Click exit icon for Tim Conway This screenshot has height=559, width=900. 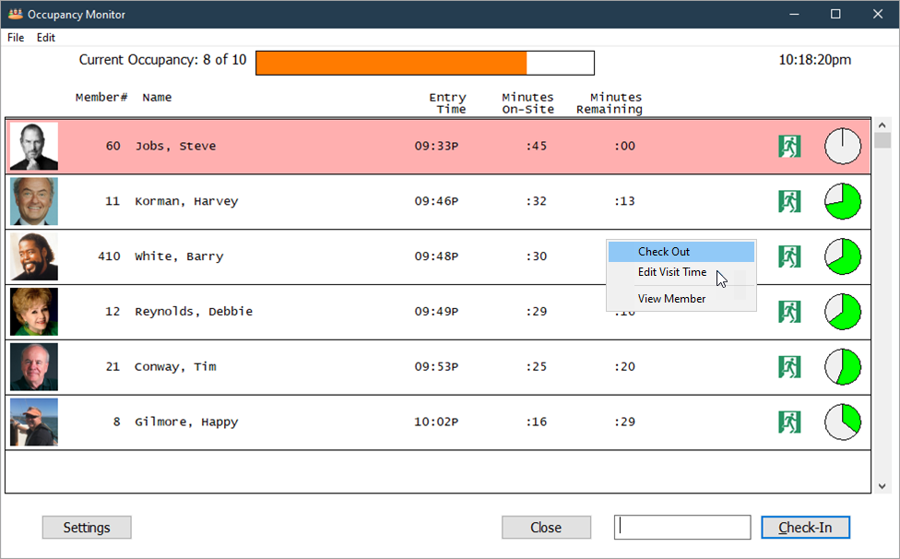(x=788, y=367)
